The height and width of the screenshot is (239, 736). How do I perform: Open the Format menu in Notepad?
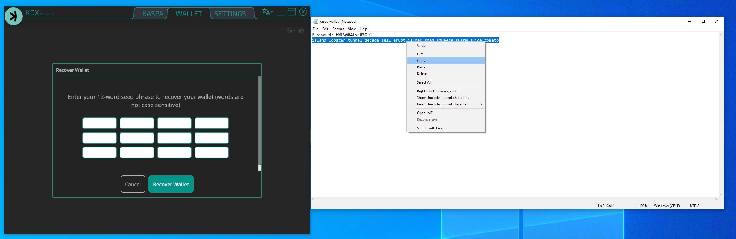(x=338, y=29)
